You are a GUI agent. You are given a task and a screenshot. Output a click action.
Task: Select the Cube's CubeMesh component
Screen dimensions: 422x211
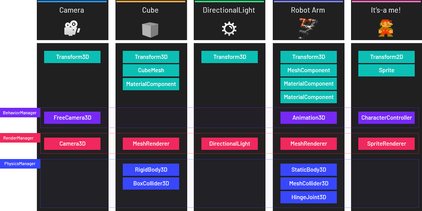[151, 70]
